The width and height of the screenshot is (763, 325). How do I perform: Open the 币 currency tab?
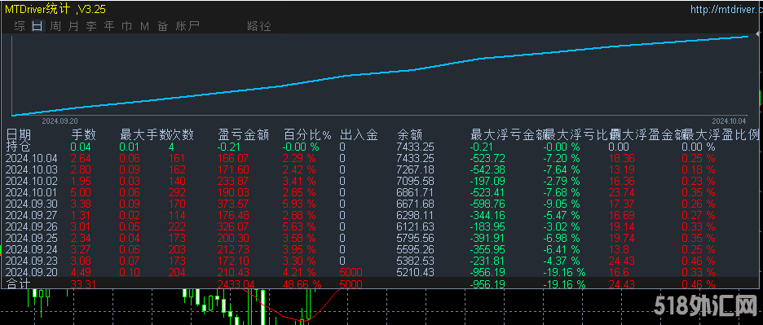point(126,26)
